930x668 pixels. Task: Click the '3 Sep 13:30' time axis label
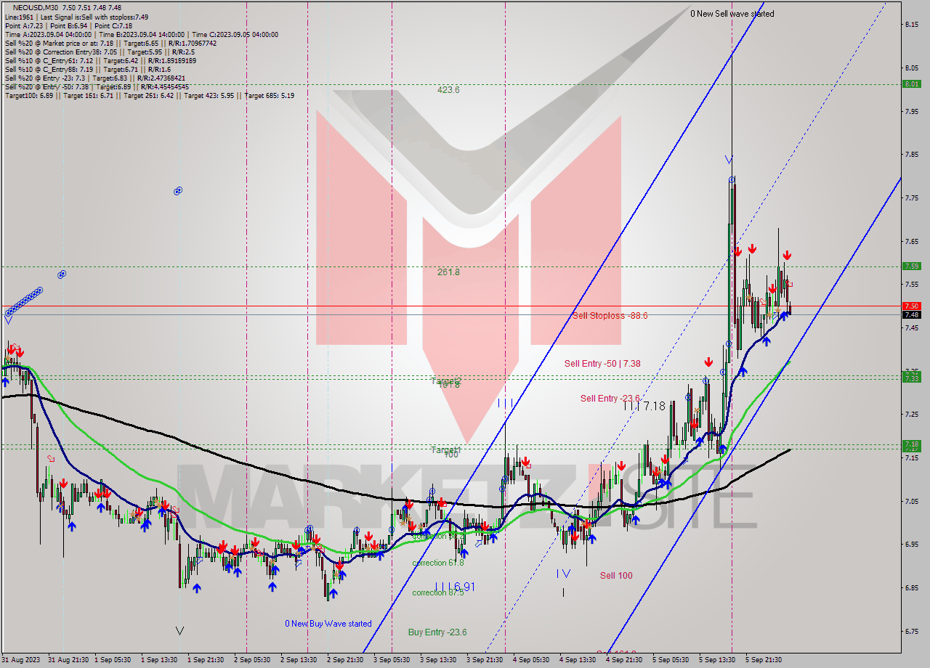tap(438, 660)
